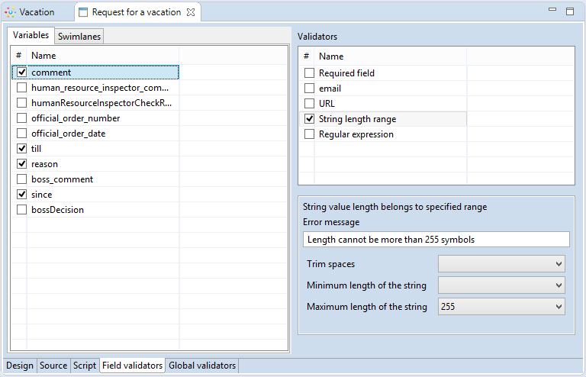Check the Required field validator
Image resolution: width=586 pixels, height=377 pixels.
[309, 73]
